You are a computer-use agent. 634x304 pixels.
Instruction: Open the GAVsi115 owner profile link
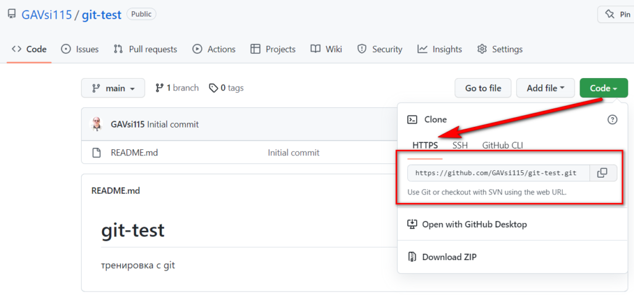[46, 15]
